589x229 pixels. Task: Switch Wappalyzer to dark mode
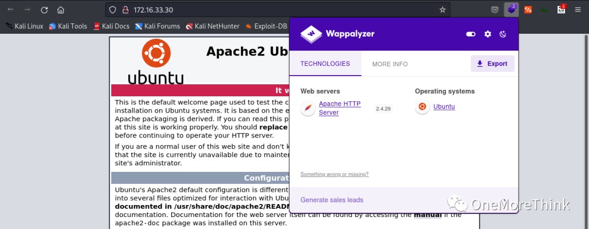[x=503, y=34]
